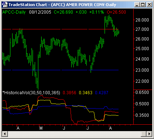Click the 28.000 price axis label
The height and width of the screenshot is (139, 154).
tap(142, 20)
